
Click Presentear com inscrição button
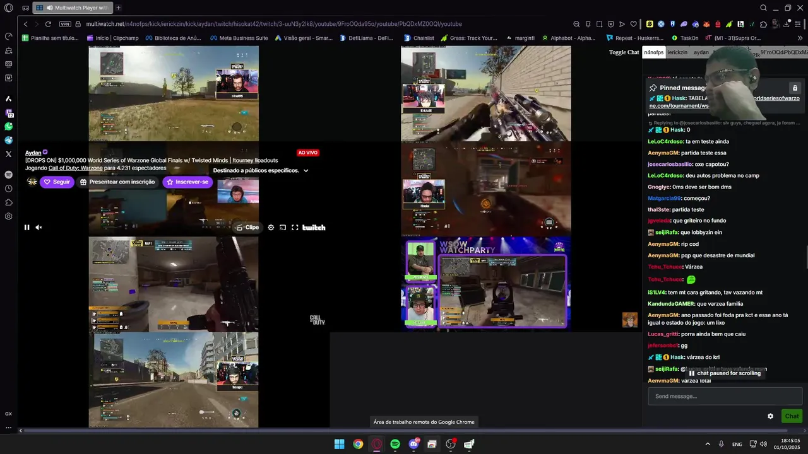click(x=117, y=182)
